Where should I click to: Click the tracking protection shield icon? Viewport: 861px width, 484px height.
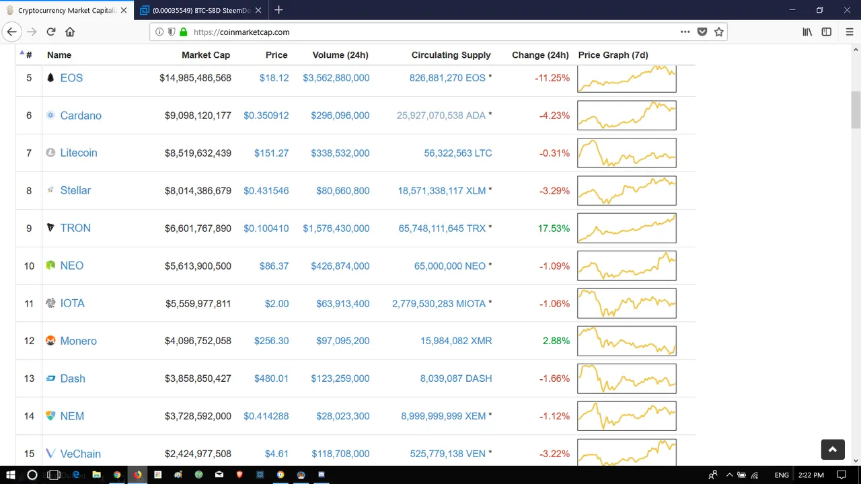click(172, 32)
